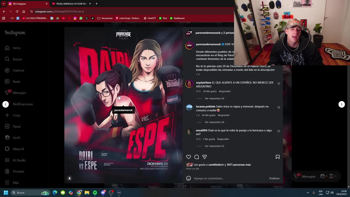Open Dashboard bookmark
Image resolution: width=350 pixels, height=197 pixels.
pos(177,18)
